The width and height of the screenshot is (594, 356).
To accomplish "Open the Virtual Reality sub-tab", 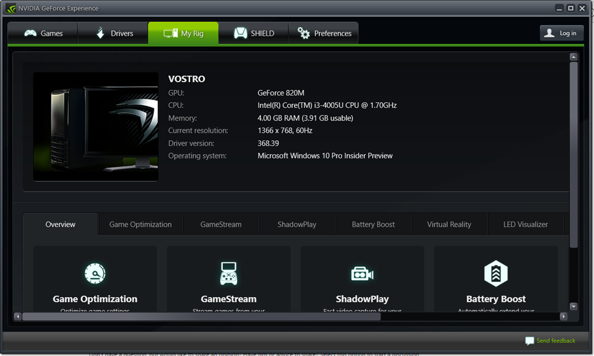I will click(x=450, y=224).
